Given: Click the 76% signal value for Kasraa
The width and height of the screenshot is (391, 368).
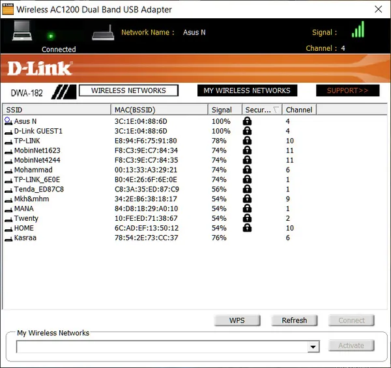Looking at the screenshot, I should pos(219,238).
